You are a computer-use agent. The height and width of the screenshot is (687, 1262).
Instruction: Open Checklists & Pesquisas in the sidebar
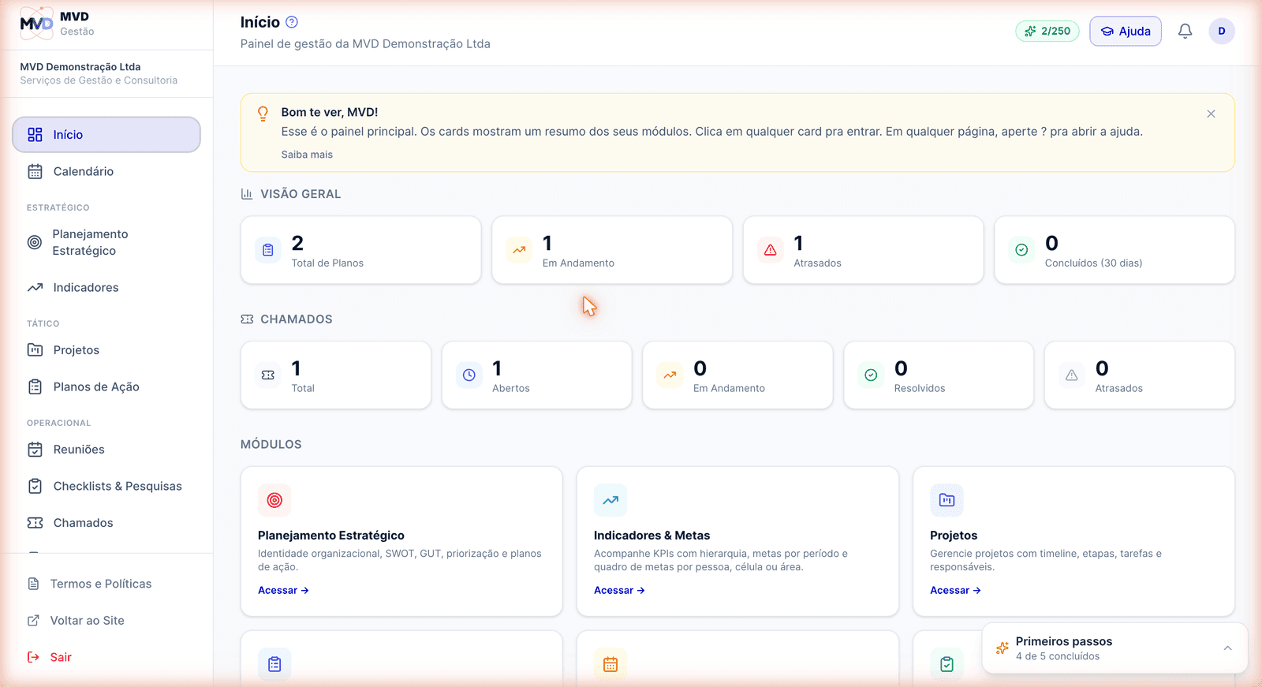(x=106, y=486)
